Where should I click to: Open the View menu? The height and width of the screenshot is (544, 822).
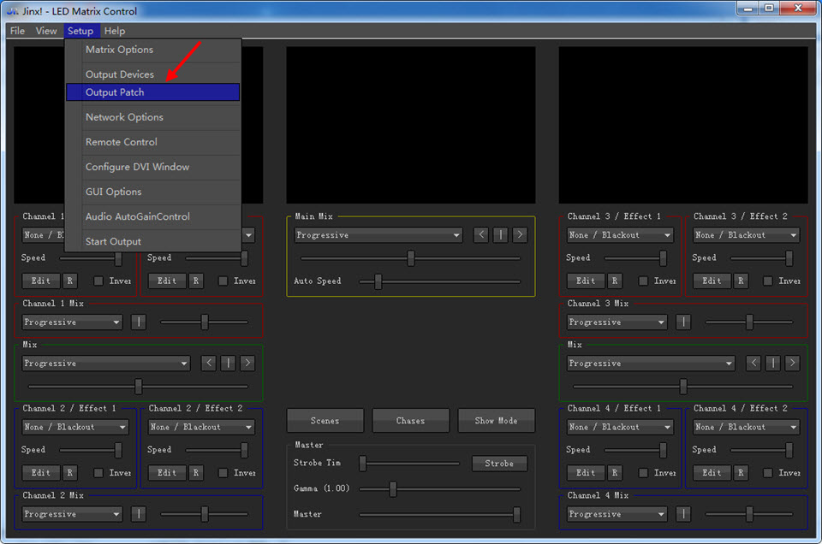[x=46, y=31]
